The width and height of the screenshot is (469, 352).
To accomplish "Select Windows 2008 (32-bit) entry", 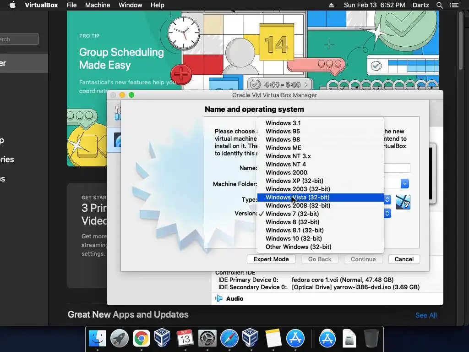I will [320, 206].
